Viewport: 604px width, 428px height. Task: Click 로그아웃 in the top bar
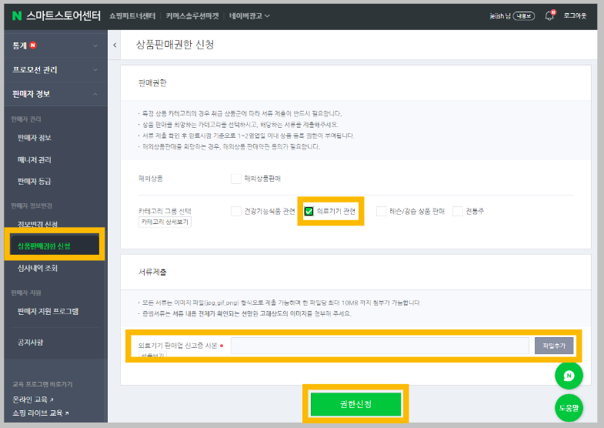pos(575,16)
